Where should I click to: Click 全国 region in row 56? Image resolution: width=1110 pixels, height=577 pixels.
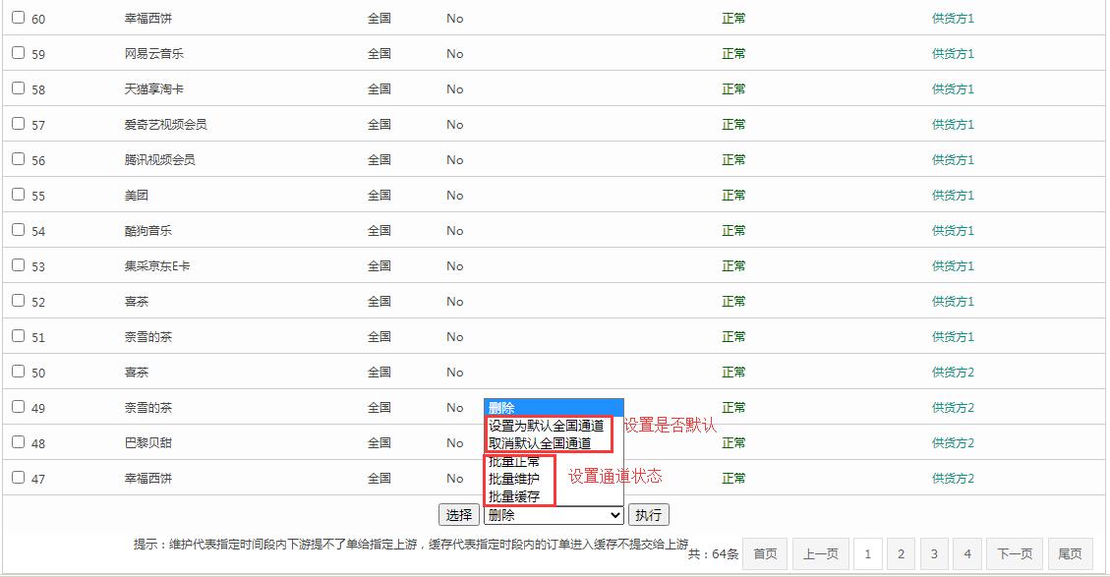click(380, 160)
